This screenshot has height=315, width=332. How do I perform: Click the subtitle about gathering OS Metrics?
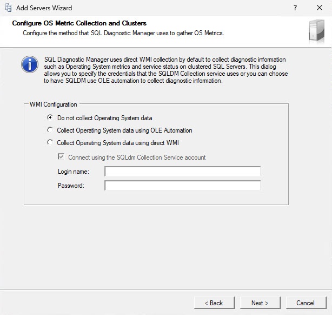click(123, 33)
